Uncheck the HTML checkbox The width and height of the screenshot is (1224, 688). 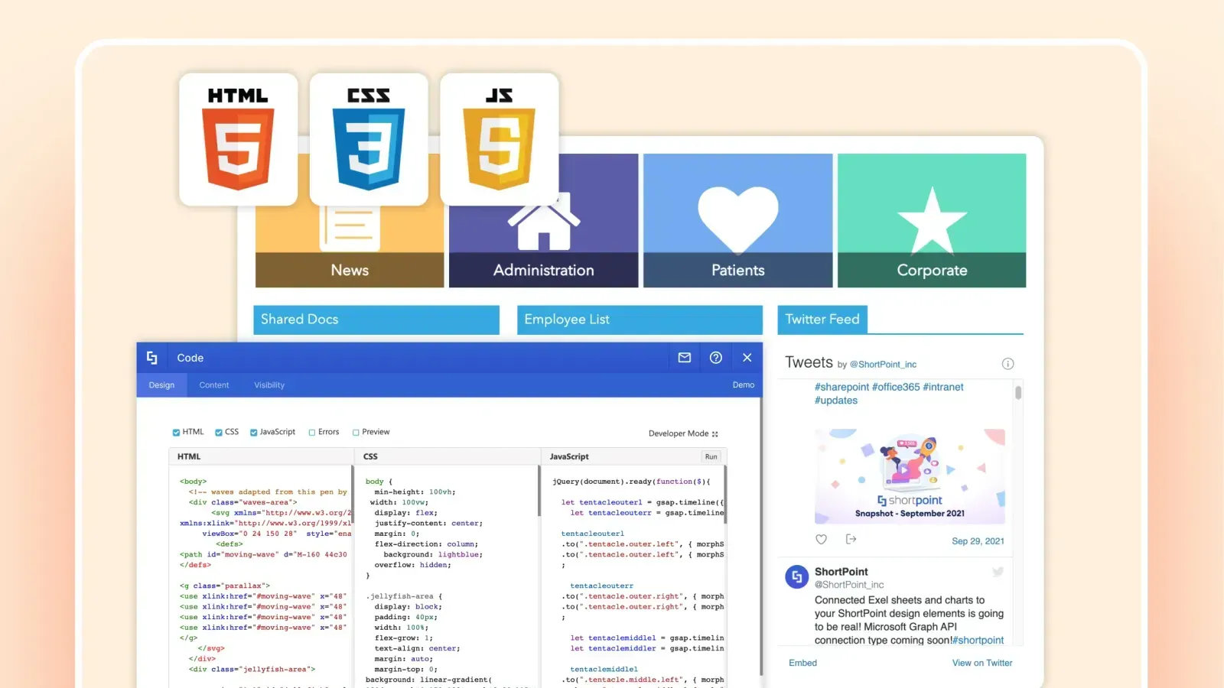[175, 432]
